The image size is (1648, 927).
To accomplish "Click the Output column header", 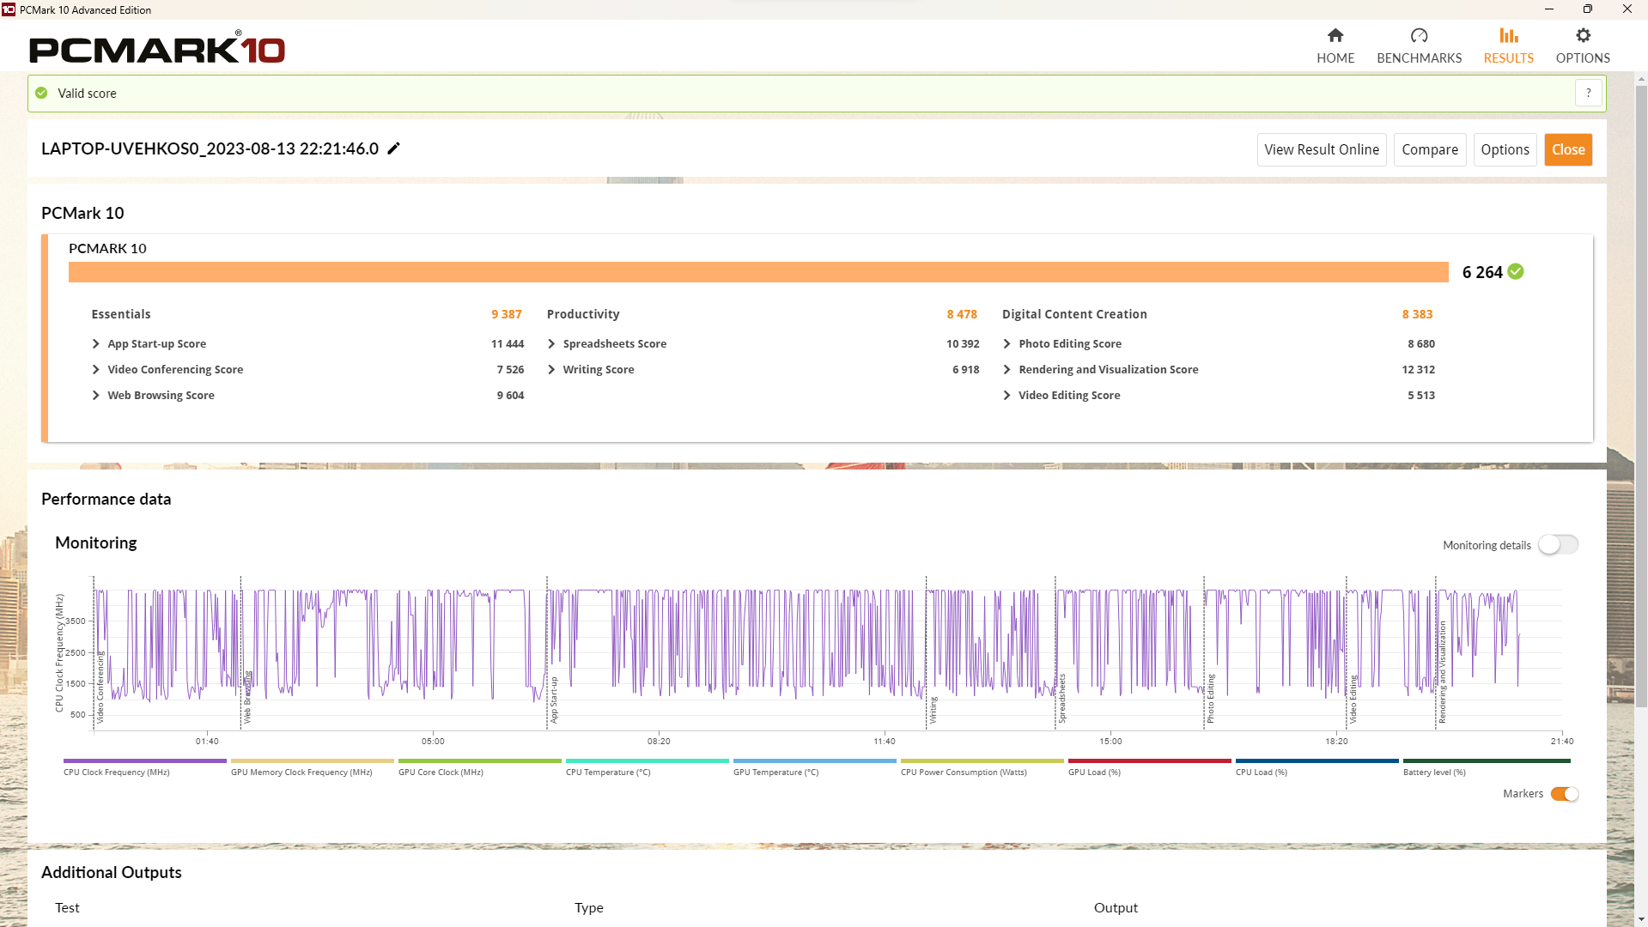I will pos(1116,908).
